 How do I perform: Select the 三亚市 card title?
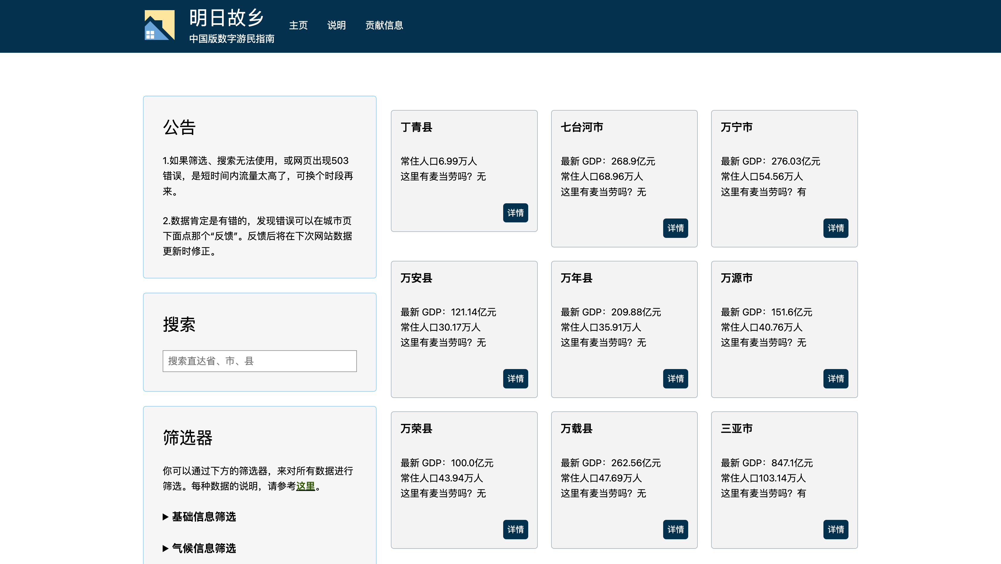pos(736,428)
